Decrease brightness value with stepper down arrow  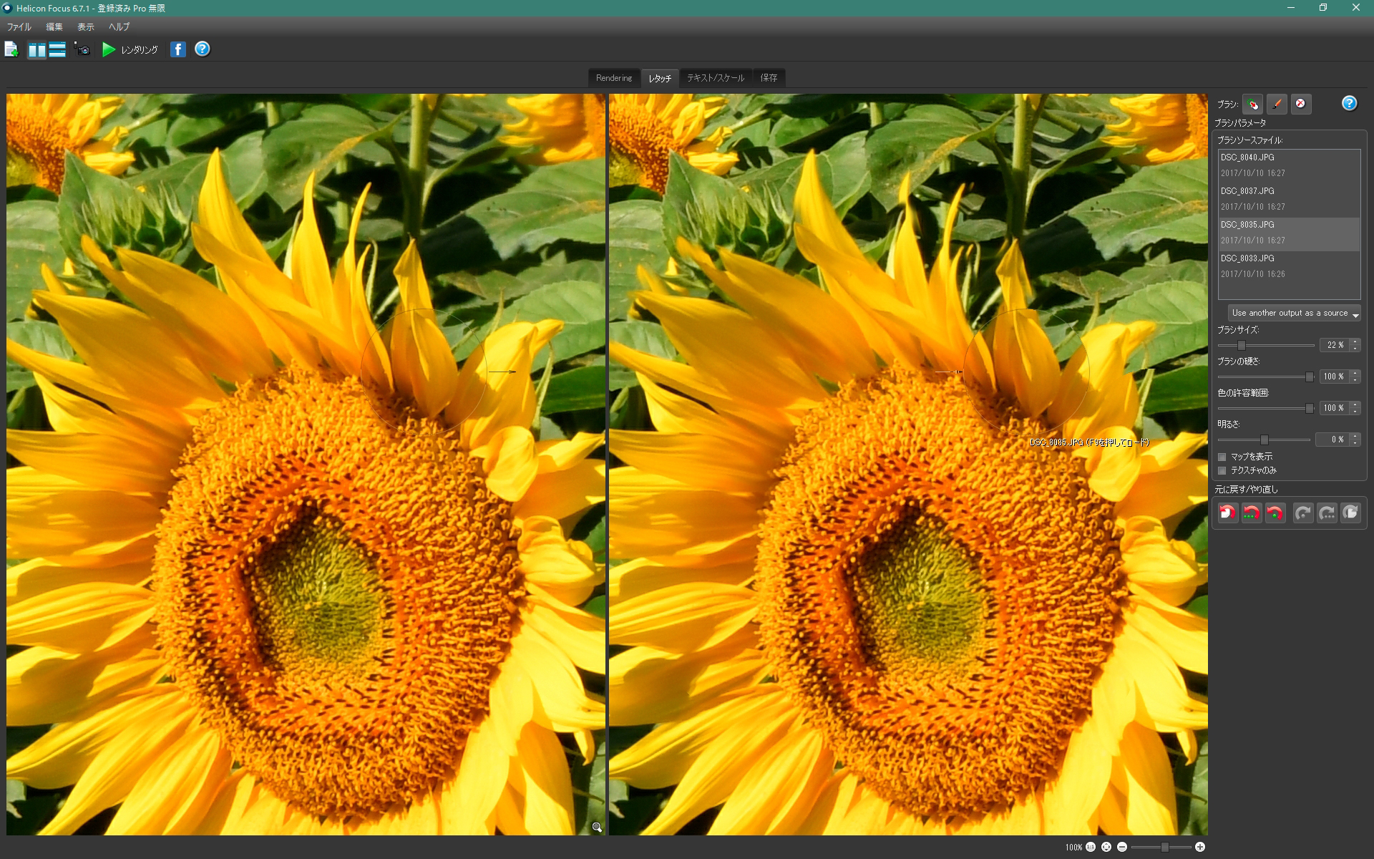(x=1355, y=442)
